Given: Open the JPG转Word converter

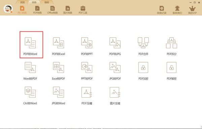Looking at the screenshot, I should point(59,96).
